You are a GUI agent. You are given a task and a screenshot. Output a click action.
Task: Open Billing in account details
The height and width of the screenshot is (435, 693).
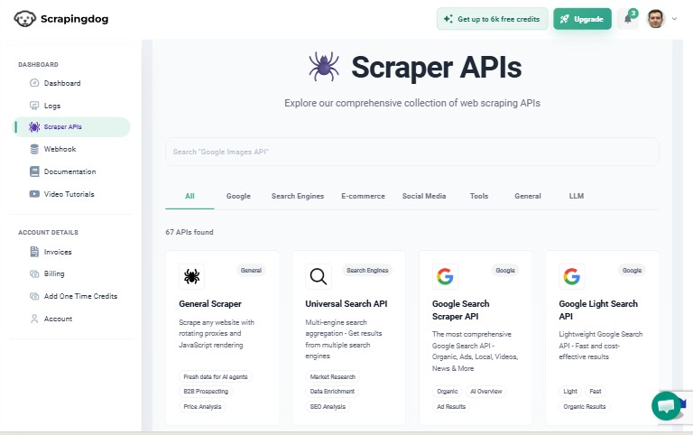point(54,273)
